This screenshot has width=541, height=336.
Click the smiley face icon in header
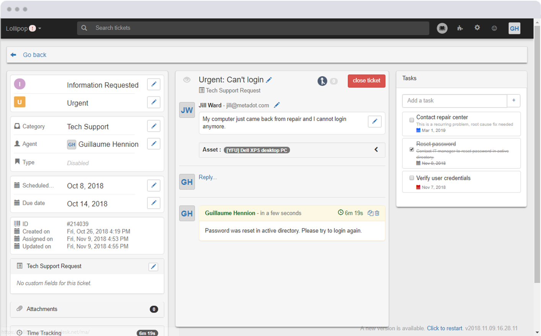[x=494, y=28]
